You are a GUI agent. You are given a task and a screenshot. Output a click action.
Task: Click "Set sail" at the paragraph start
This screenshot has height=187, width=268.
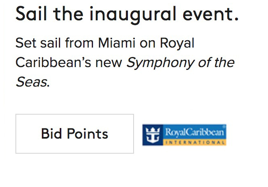coord(38,43)
